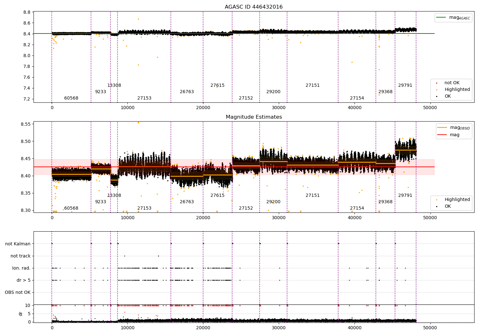The image size is (479, 335).
Task: Click OBSID label 27154 in the top plot
Action: (x=357, y=98)
